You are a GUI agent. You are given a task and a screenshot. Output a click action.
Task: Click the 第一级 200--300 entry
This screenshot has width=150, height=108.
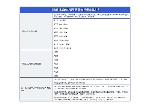click(x=60, y=20)
